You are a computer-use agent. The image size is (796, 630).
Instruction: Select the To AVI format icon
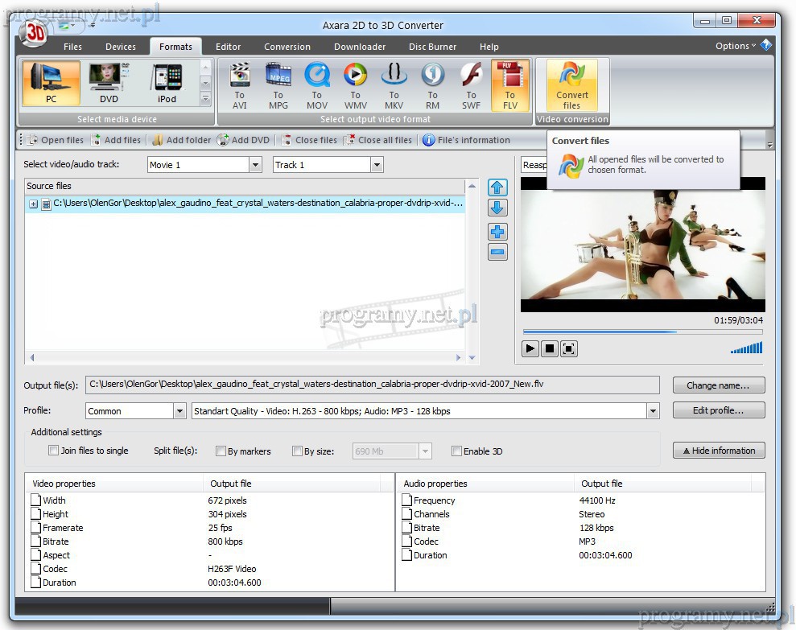(x=239, y=84)
